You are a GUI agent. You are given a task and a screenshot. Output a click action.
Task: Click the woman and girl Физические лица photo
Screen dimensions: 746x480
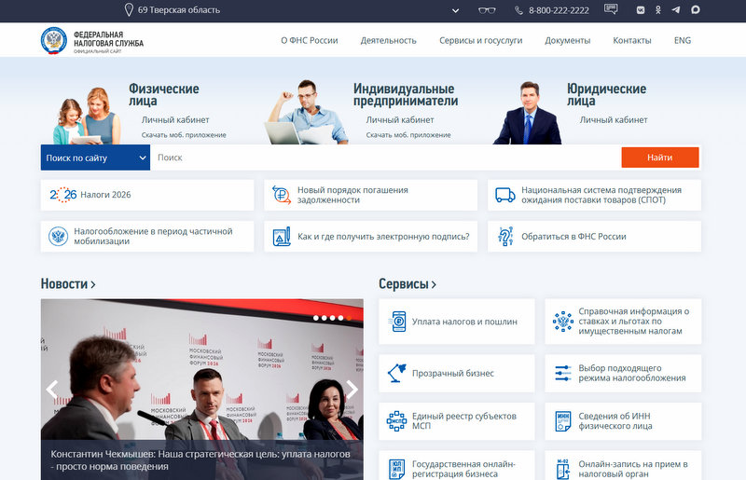tap(87, 116)
